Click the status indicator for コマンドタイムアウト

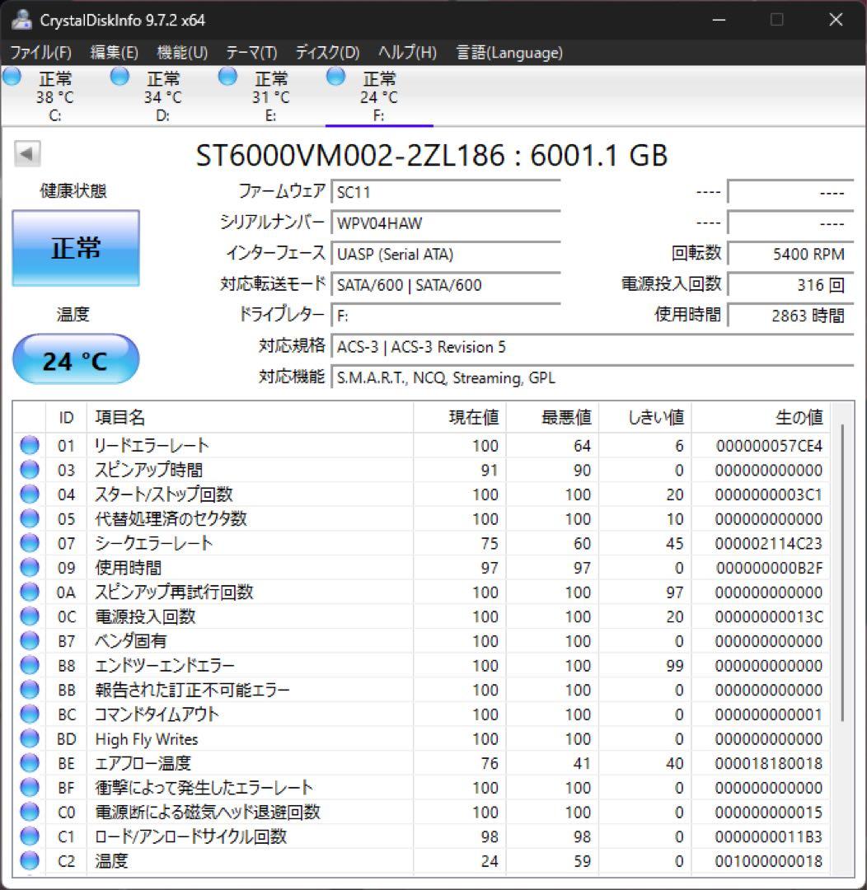(29, 714)
